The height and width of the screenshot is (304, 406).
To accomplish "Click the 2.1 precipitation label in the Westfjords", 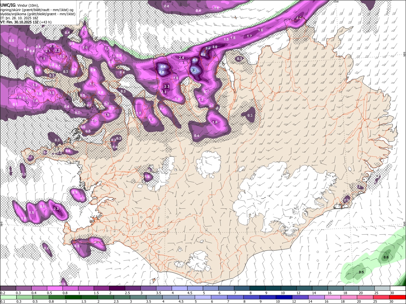I will click(x=48, y=51).
